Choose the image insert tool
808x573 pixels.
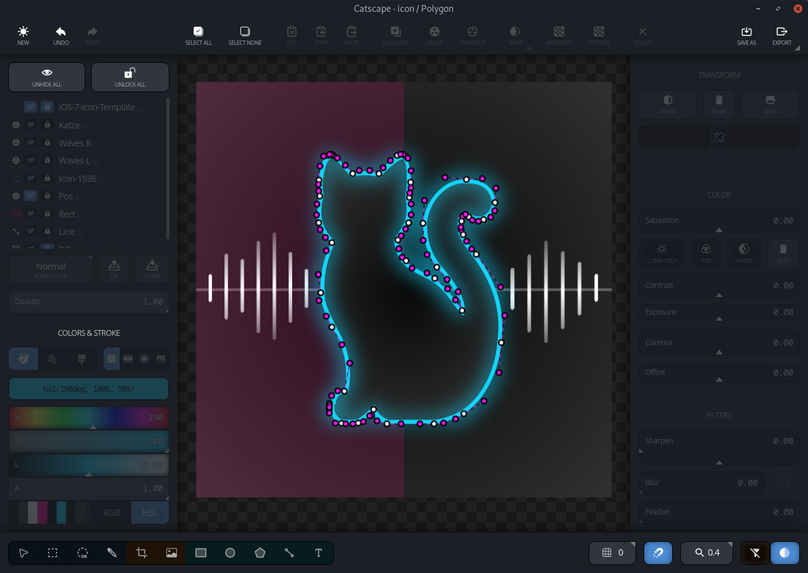[x=171, y=552]
